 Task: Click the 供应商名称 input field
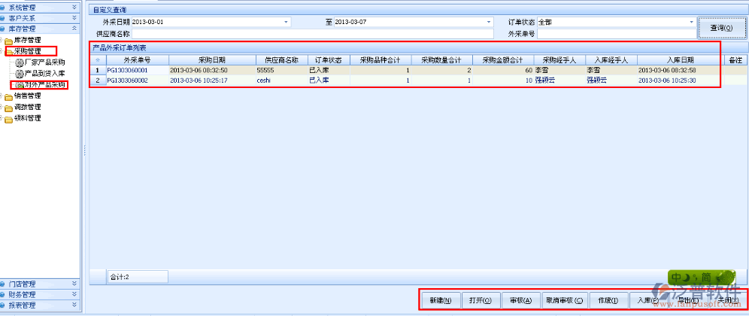[312, 34]
